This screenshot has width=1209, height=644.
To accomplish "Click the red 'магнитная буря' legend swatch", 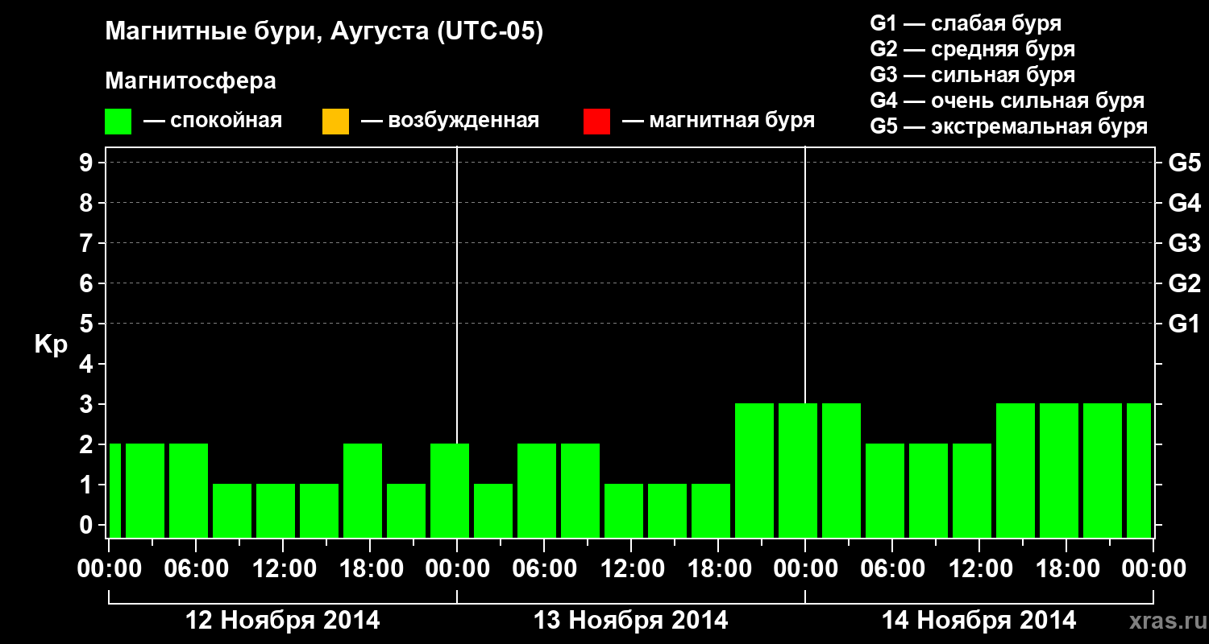I will (596, 122).
